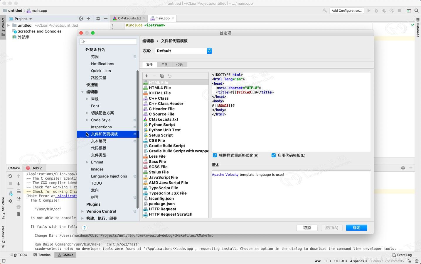The height and width of the screenshot is (264, 421).
Task: Open the Event Log button
Action: [402, 255]
